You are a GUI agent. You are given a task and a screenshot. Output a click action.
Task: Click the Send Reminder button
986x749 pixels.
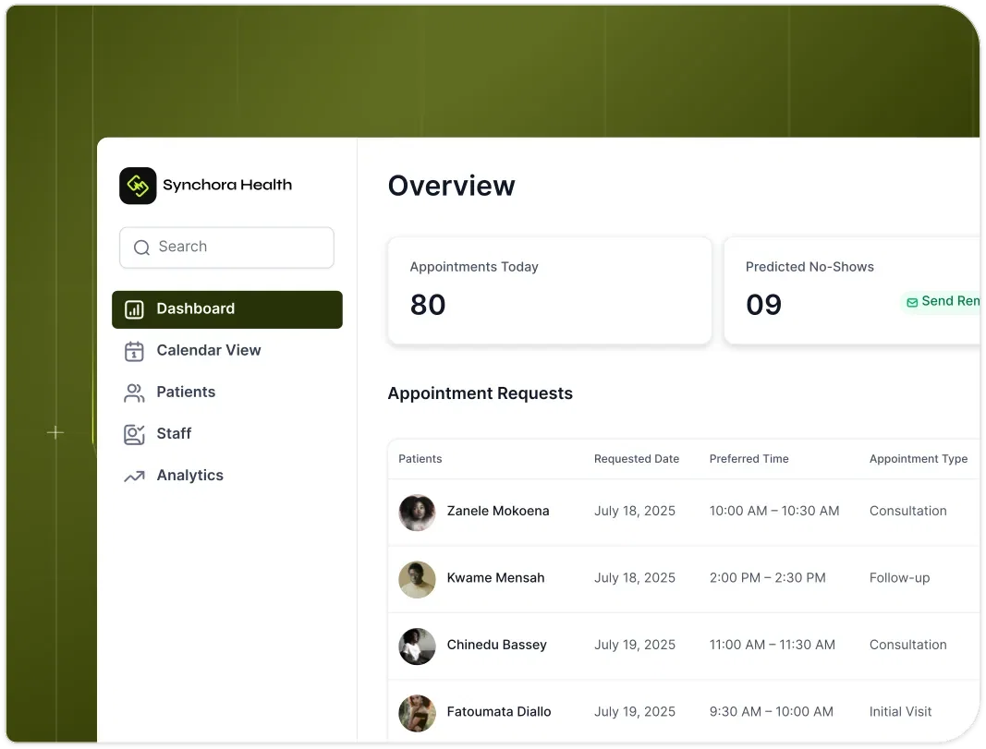tap(941, 302)
